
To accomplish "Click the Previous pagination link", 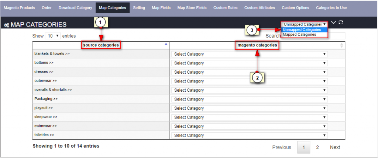I will 282,147.
